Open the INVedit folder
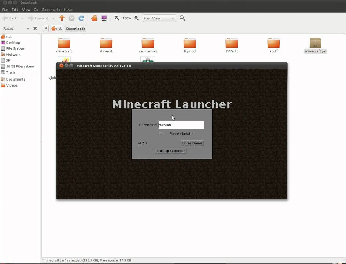Screen dimensions: 346x264 [232, 45]
